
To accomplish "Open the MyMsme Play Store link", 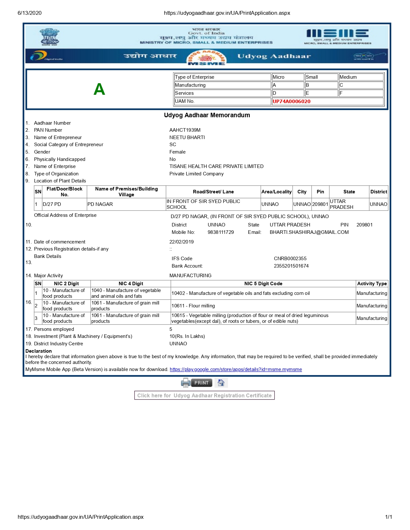I will pyautogui.click(x=236, y=369).
